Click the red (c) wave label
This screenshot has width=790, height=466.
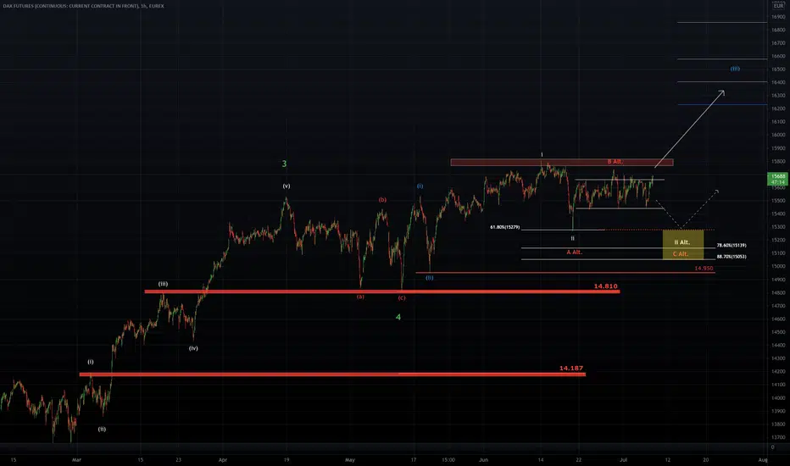402,297
